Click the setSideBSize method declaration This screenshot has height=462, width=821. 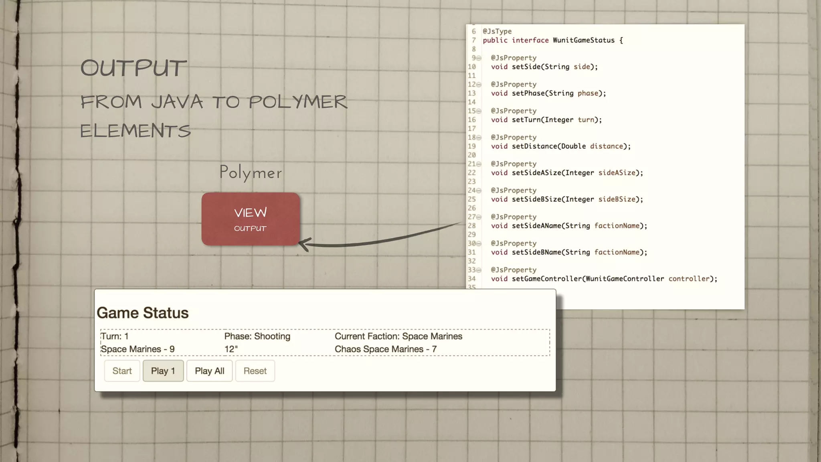(x=567, y=199)
